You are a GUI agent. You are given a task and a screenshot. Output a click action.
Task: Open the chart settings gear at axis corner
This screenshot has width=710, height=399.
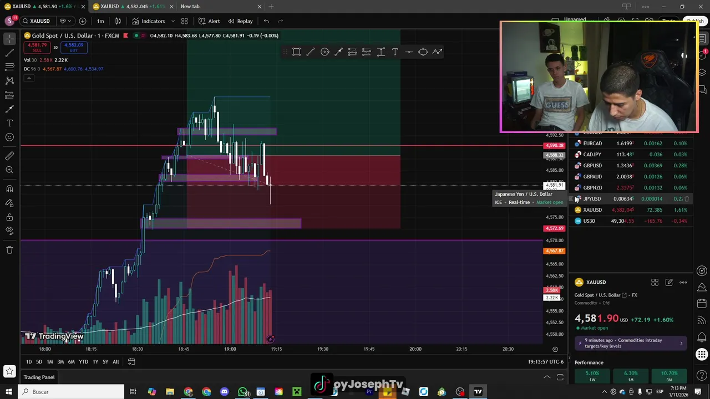coord(555,349)
